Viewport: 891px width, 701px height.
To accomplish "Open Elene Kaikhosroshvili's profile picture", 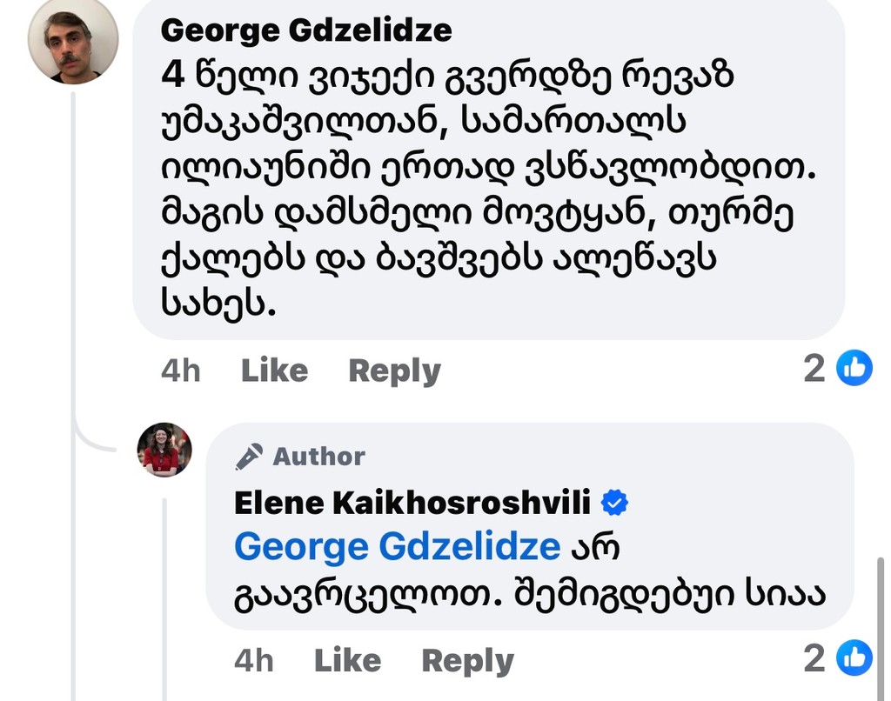I will pos(164,450).
